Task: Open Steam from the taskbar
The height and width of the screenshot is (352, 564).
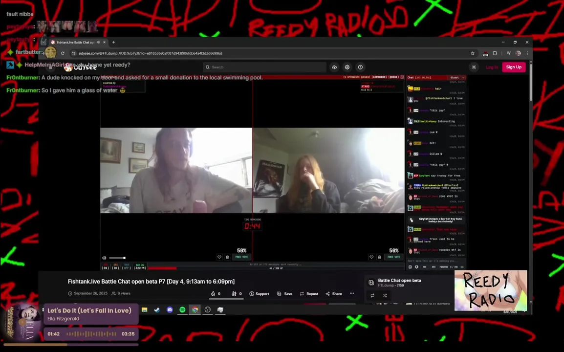Action: (157, 309)
